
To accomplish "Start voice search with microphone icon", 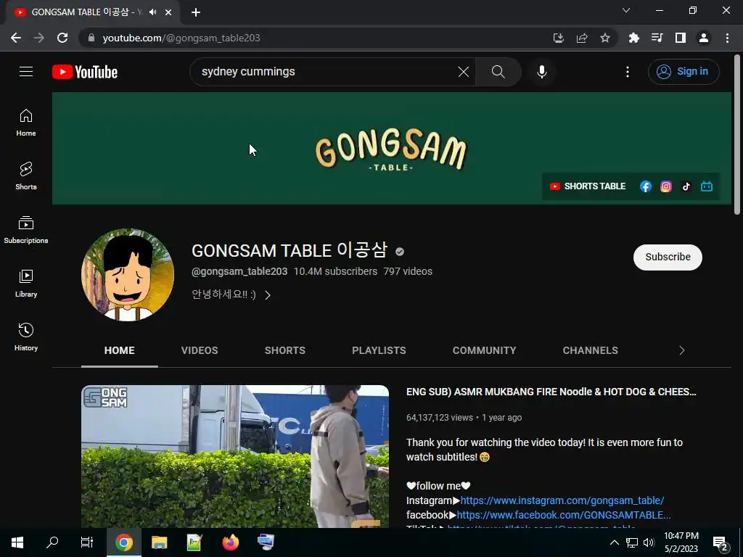I will [541, 72].
